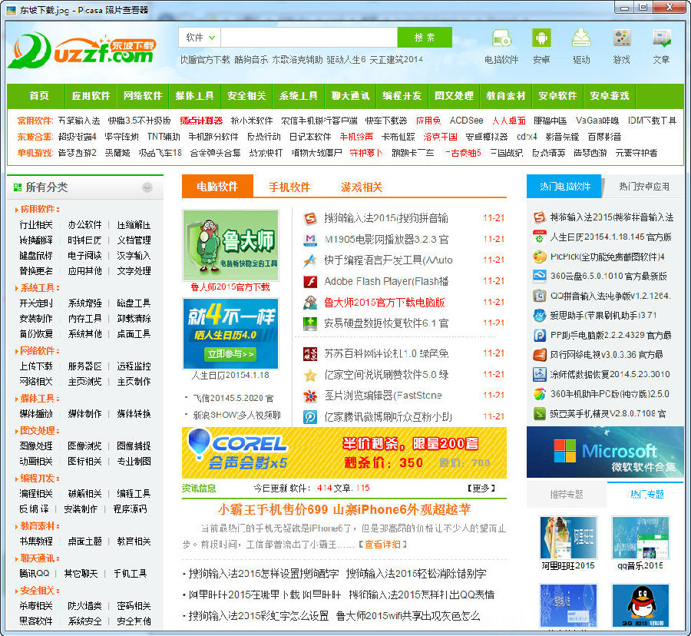Click the 腾讯QQ category link
The width and height of the screenshot is (691, 636).
(34, 574)
